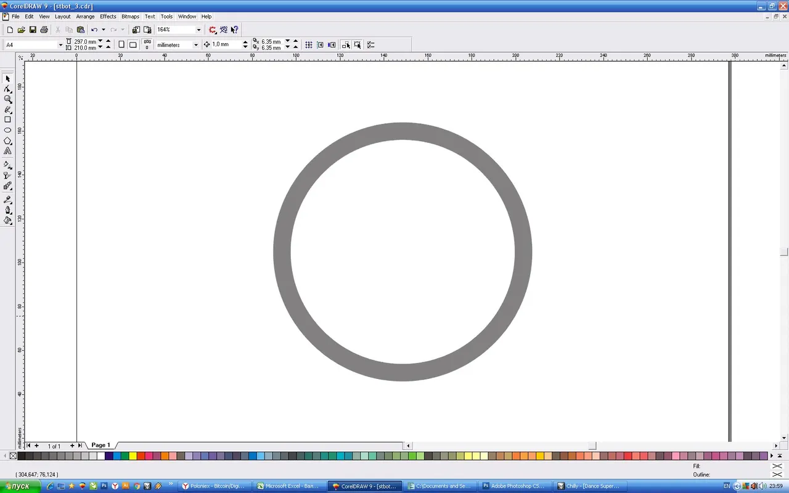The width and height of the screenshot is (789, 493).
Task: Select the Text tool
Action: pyautogui.click(x=7, y=150)
